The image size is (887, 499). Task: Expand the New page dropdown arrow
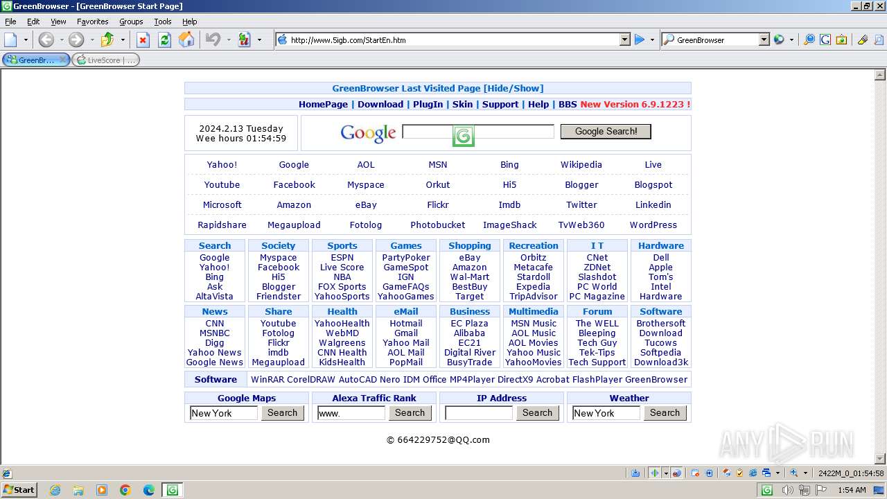tap(26, 40)
